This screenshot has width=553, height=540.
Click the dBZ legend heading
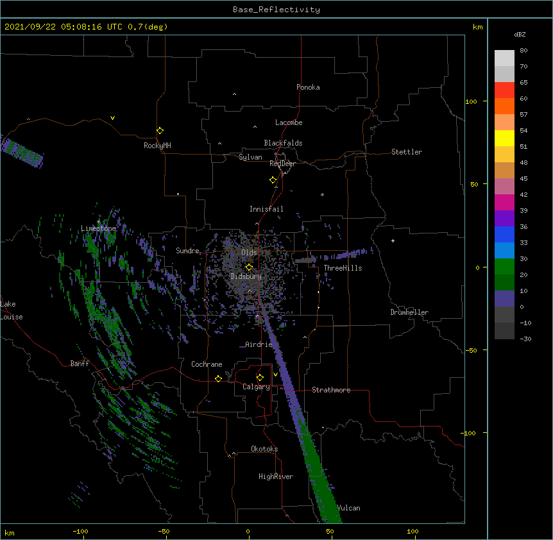(x=520, y=34)
